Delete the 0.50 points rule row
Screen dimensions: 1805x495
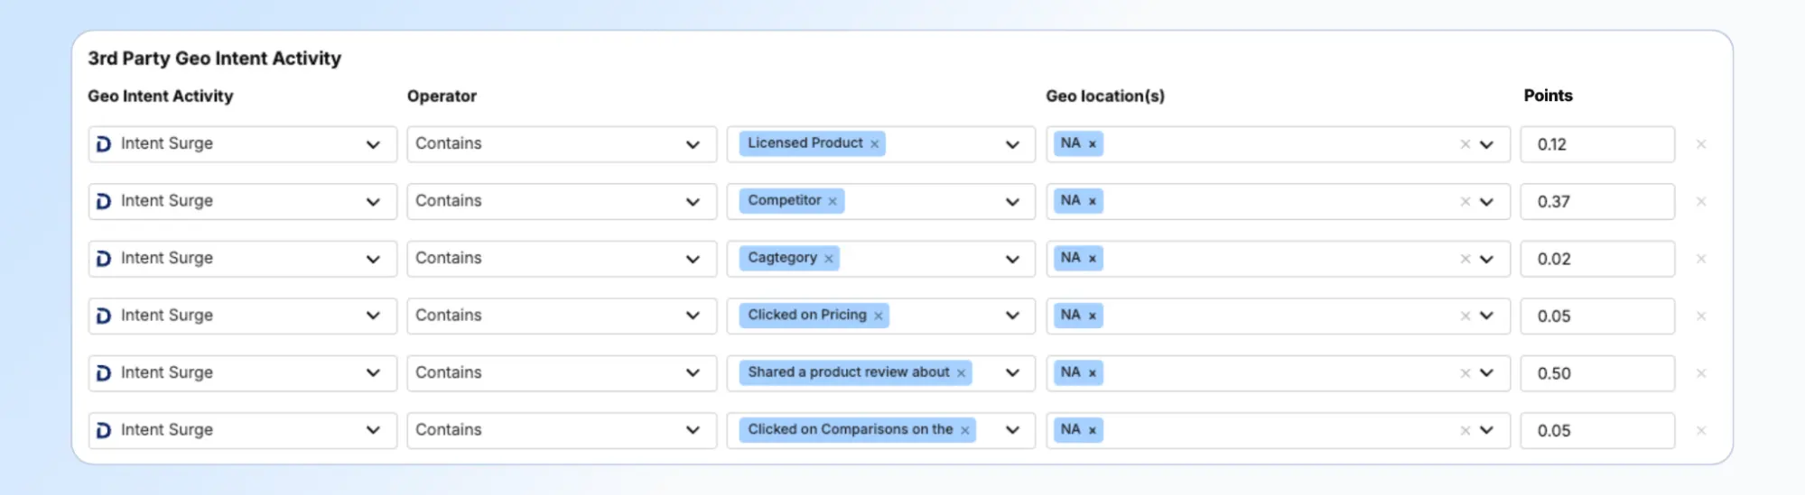(1701, 373)
